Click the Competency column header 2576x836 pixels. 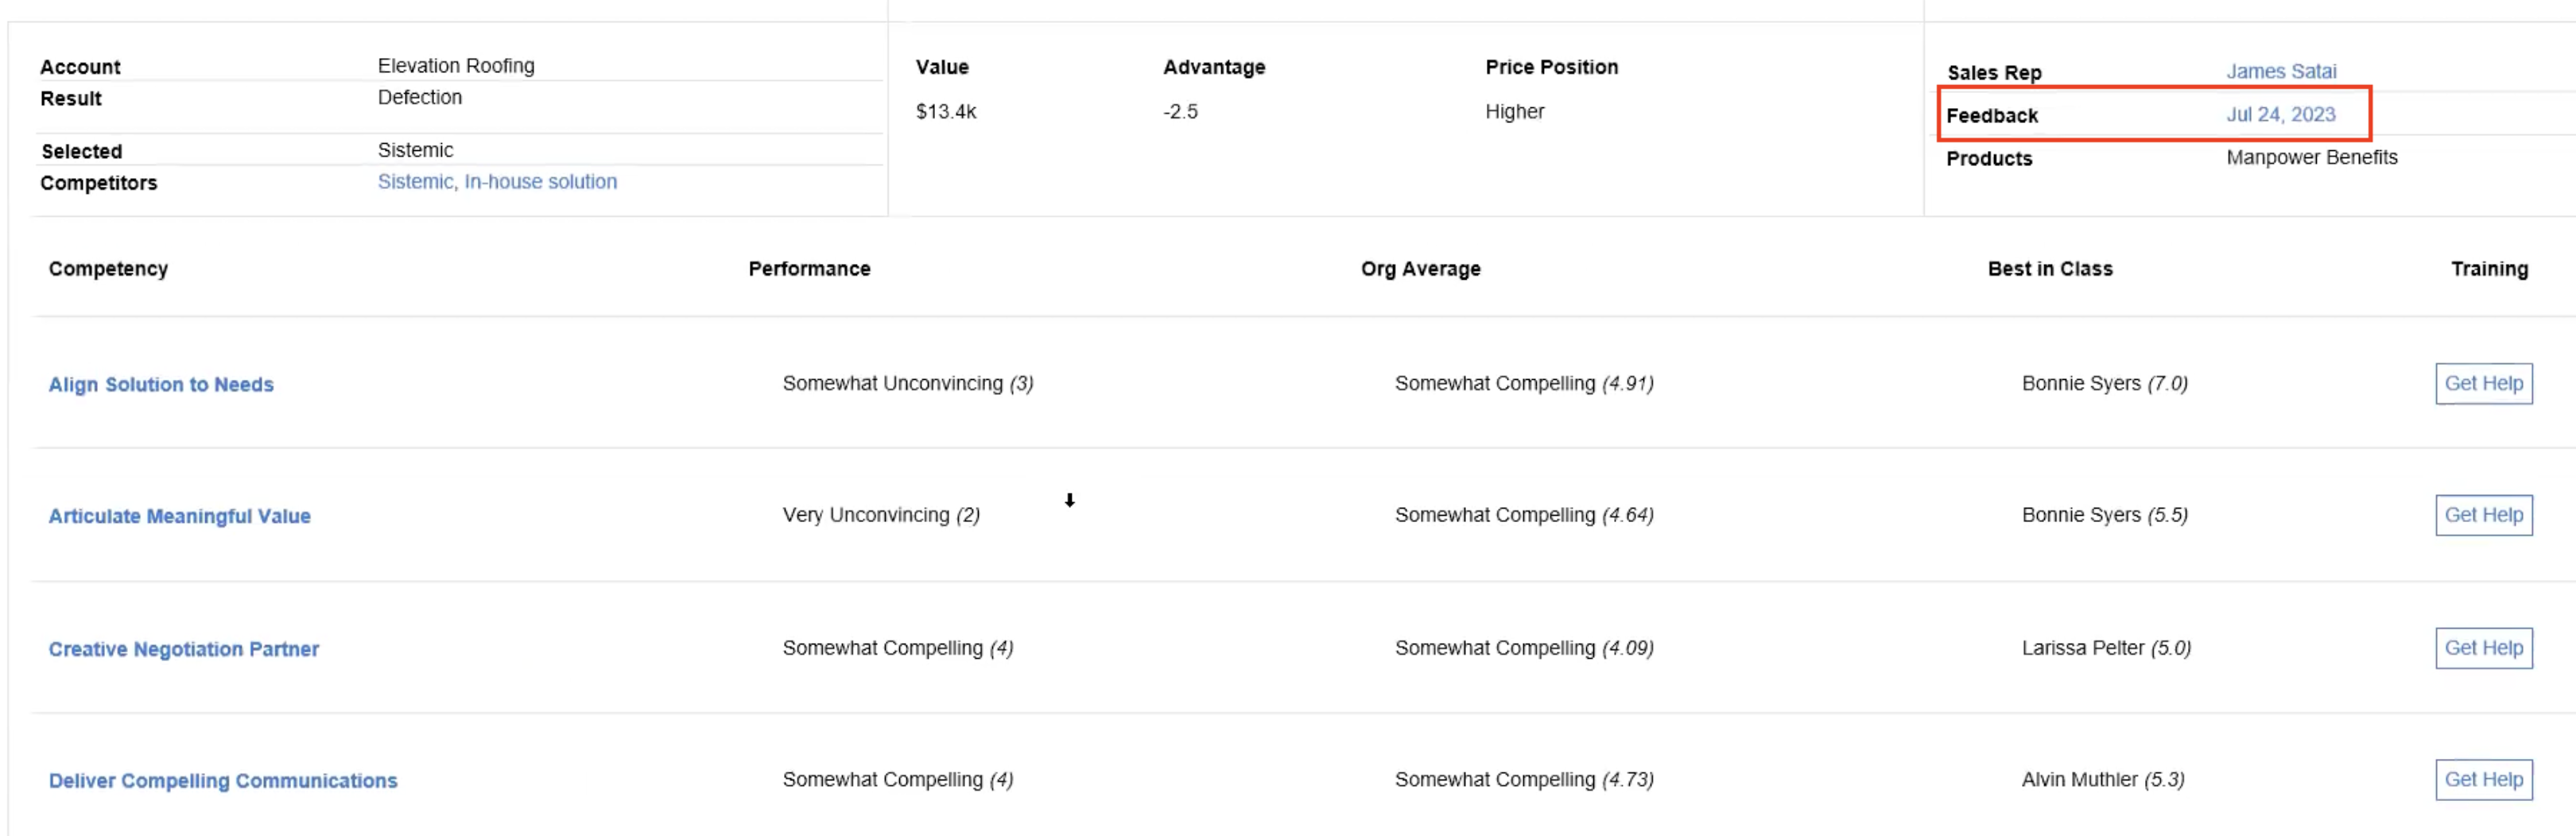[108, 269]
